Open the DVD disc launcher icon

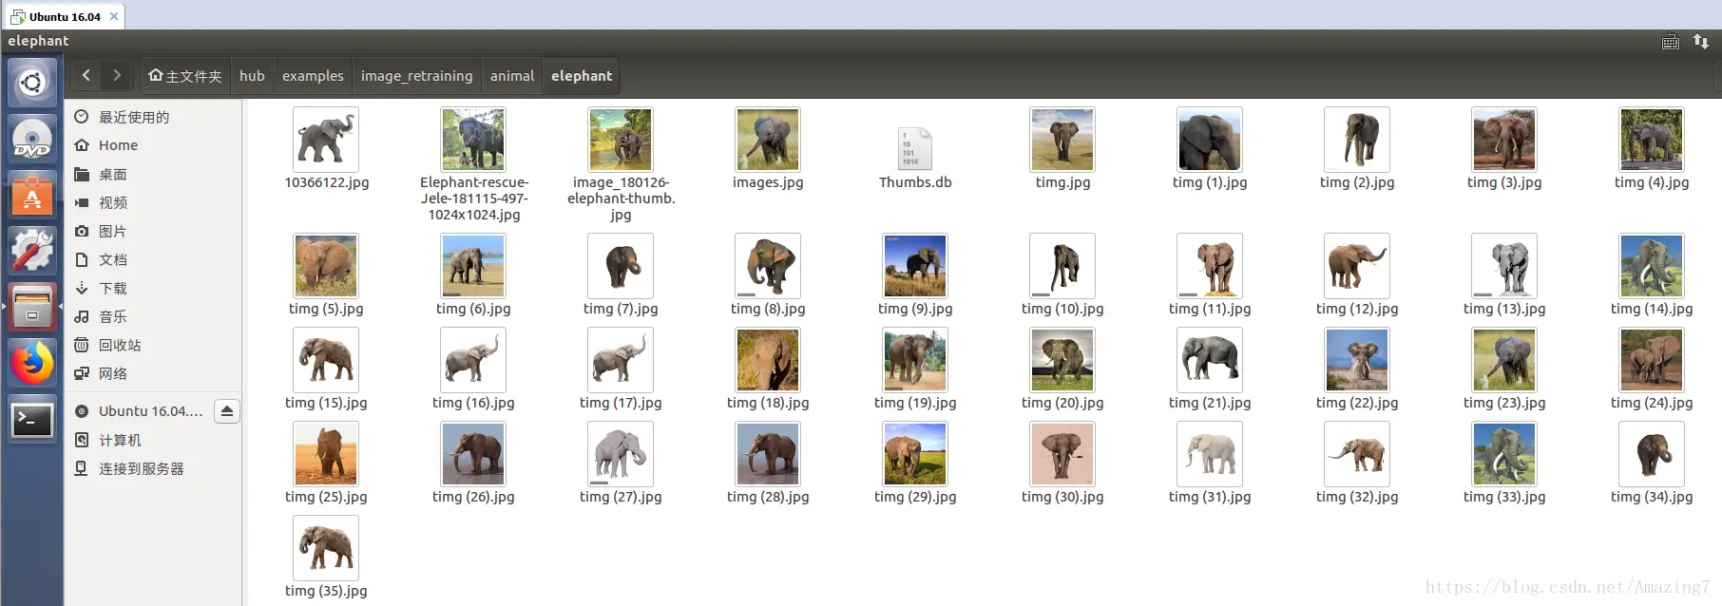tap(32, 139)
